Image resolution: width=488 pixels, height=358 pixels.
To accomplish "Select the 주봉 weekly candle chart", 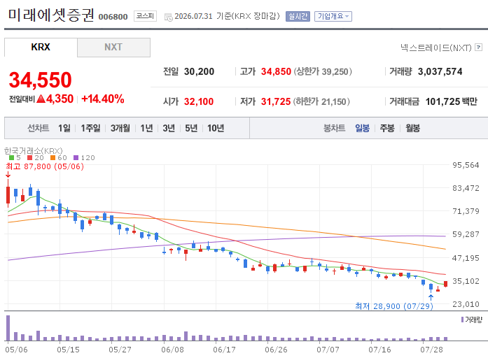I will pyautogui.click(x=387, y=128).
